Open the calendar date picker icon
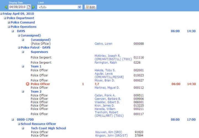 (x=29, y=7)
